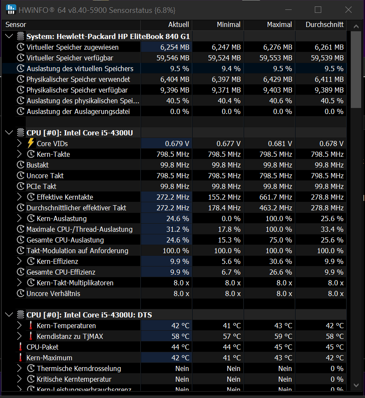Click the Sensor column header
This screenshot has width=365, height=398.
coord(71,24)
